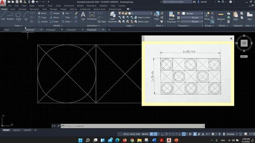This screenshot has width=255, height=143.
Task: Expand the Block panel dropdown
Action: [159, 25]
